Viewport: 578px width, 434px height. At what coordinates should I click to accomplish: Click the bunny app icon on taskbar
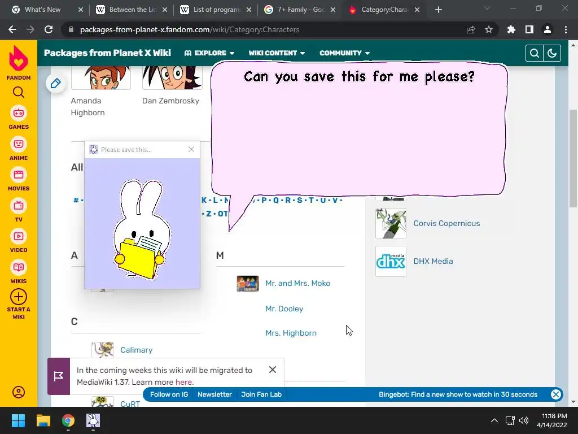93,420
